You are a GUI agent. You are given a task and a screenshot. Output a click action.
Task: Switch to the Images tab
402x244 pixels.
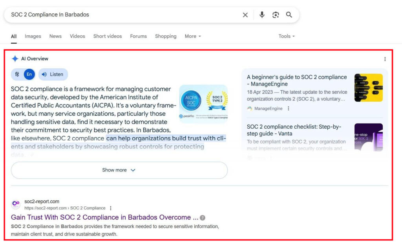33,36
